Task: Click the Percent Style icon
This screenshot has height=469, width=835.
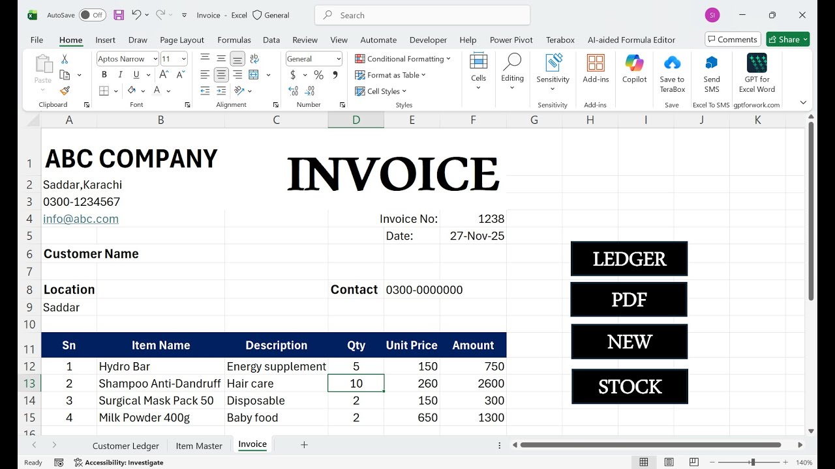Action: (318, 75)
